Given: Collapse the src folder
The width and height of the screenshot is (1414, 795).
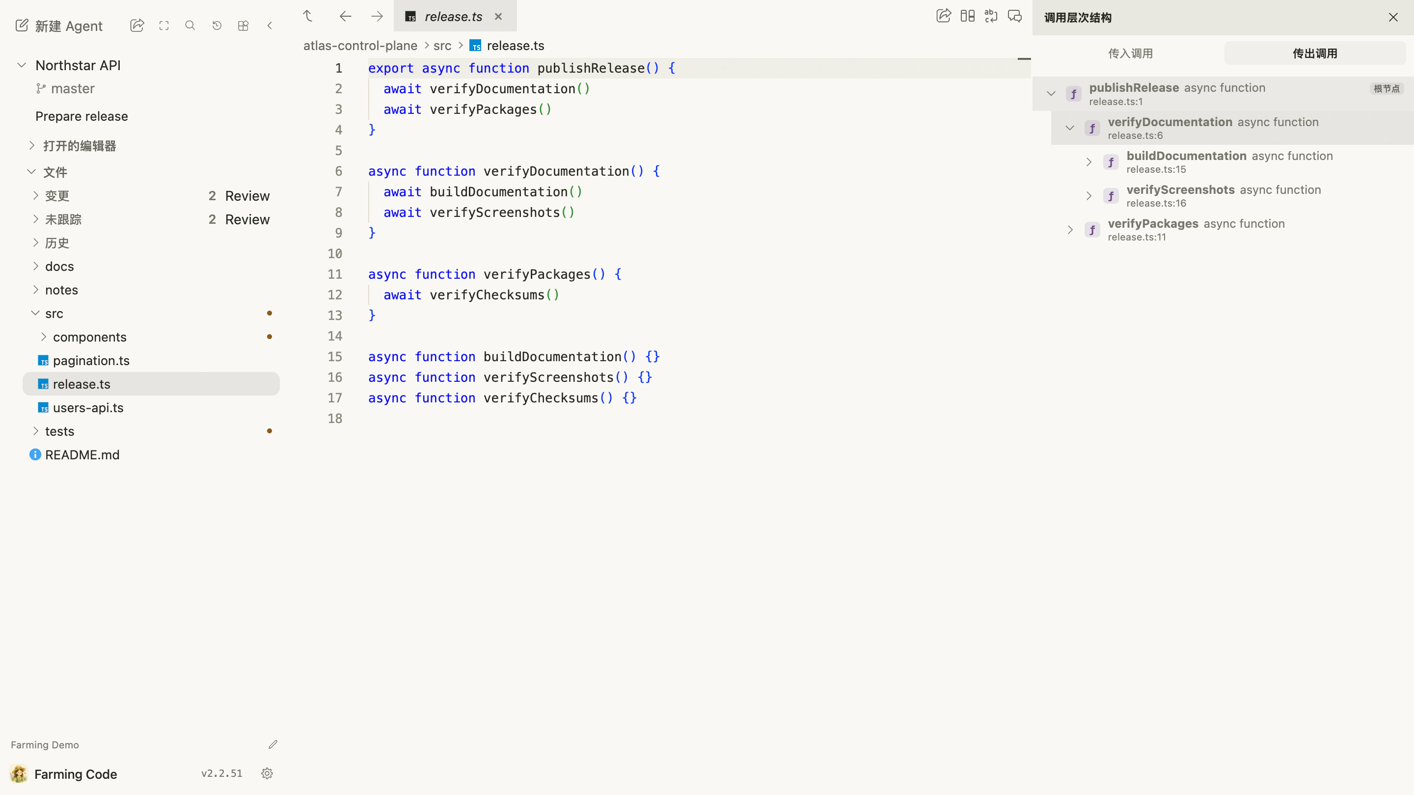Looking at the screenshot, I should [x=36, y=313].
